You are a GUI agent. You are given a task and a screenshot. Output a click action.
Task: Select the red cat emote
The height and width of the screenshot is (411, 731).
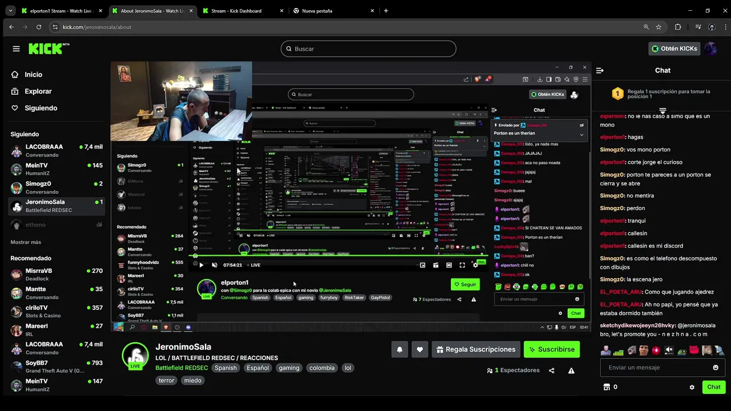pyautogui.click(x=694, y=350)
